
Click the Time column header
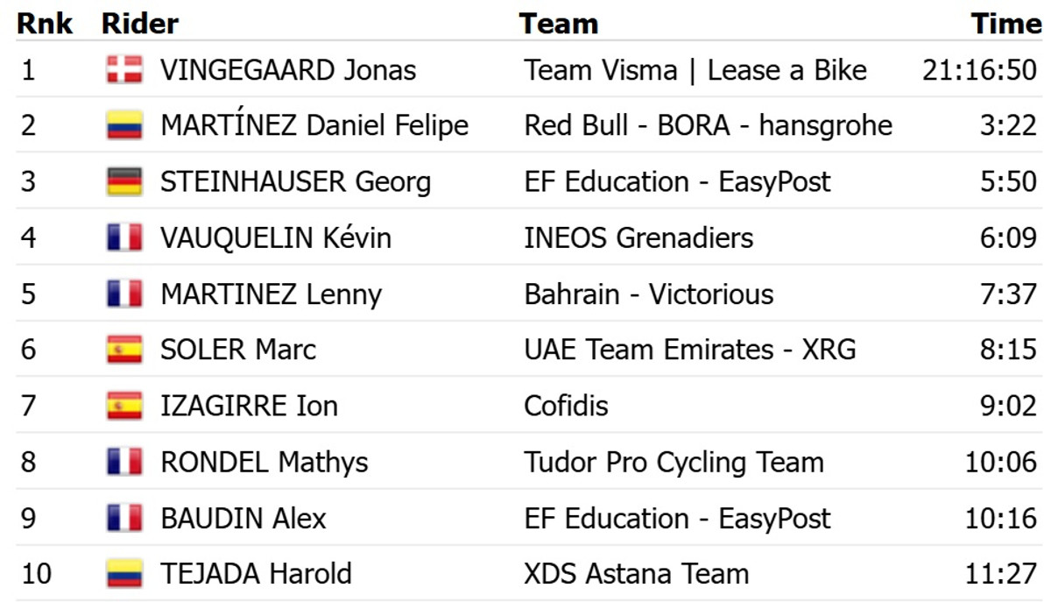[x=1005, y=24]
